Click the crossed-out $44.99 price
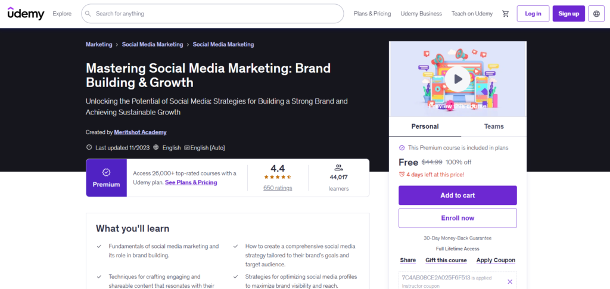This screenshot has width=610, height=289. [x=432, y=162]
